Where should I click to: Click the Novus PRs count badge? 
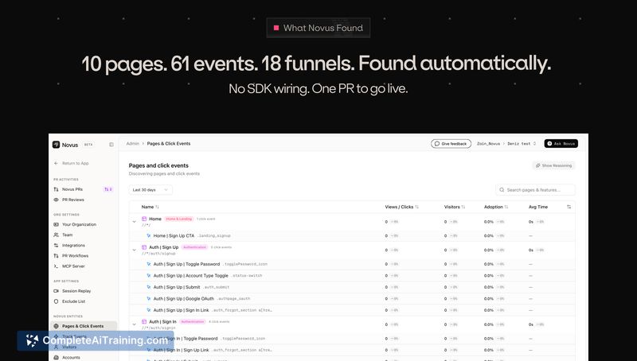(x=108, y=189)
